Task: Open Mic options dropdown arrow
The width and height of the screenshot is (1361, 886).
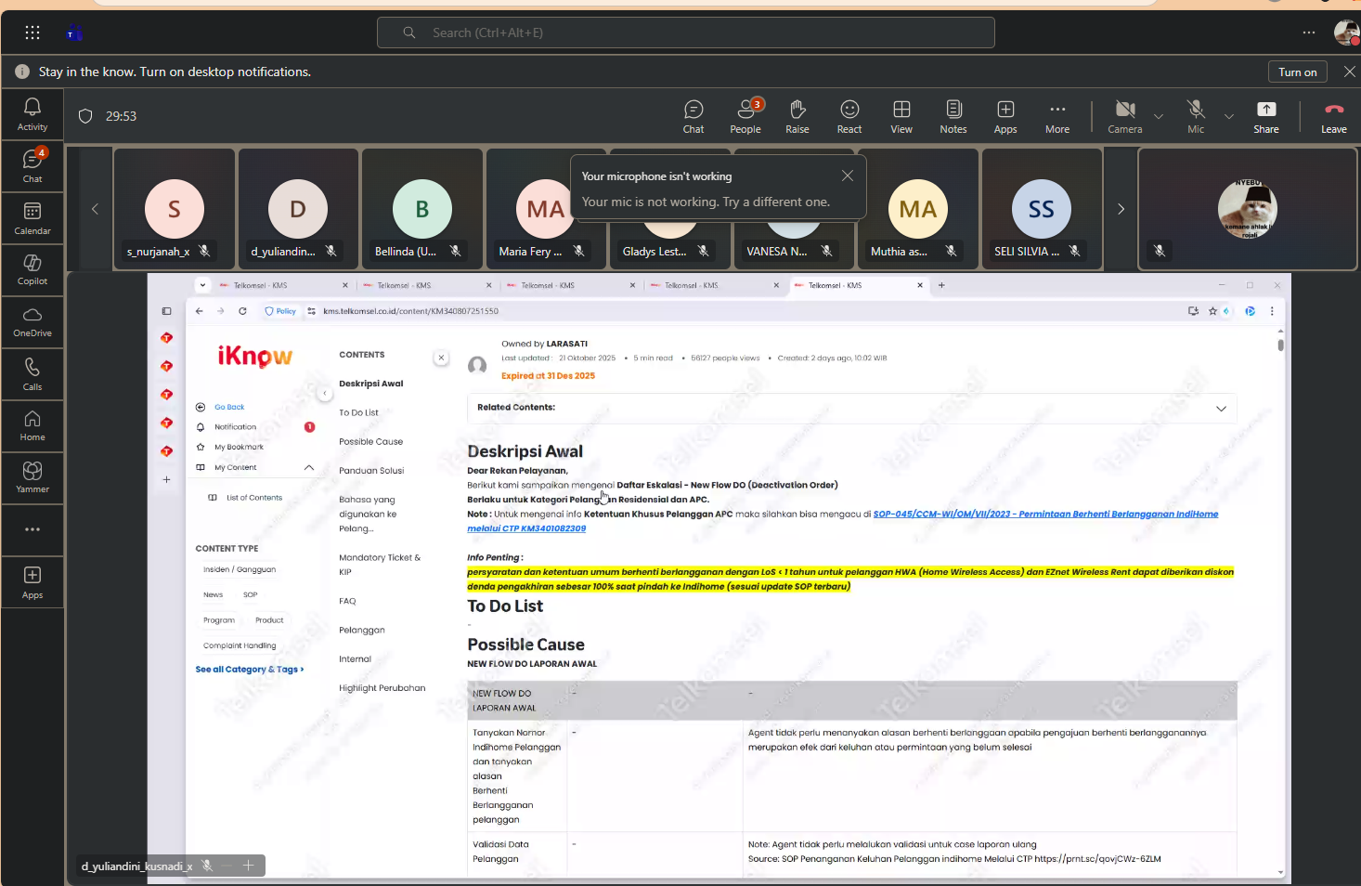Action: [1229, 116]
